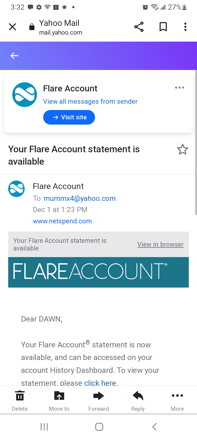The image size is (197, 439).
Task: Delete this email with trash icon
Action: [20, 401]
